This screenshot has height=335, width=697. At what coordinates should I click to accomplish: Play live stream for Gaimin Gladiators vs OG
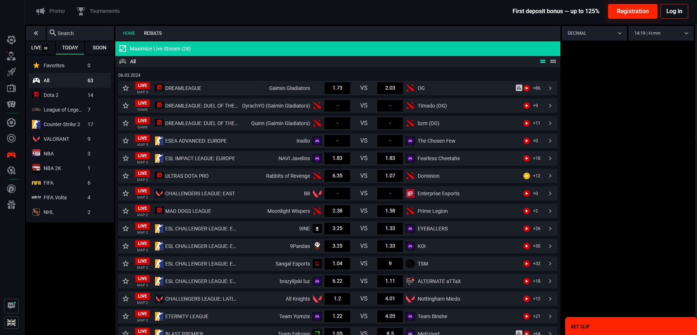(x=527, y=88)
